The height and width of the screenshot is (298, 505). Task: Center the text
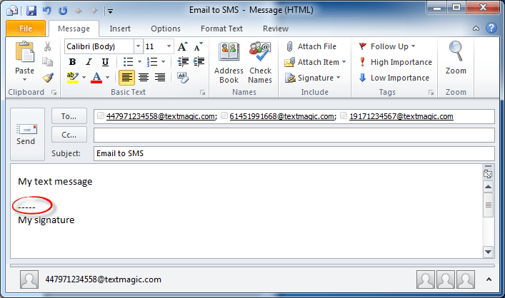144,78
